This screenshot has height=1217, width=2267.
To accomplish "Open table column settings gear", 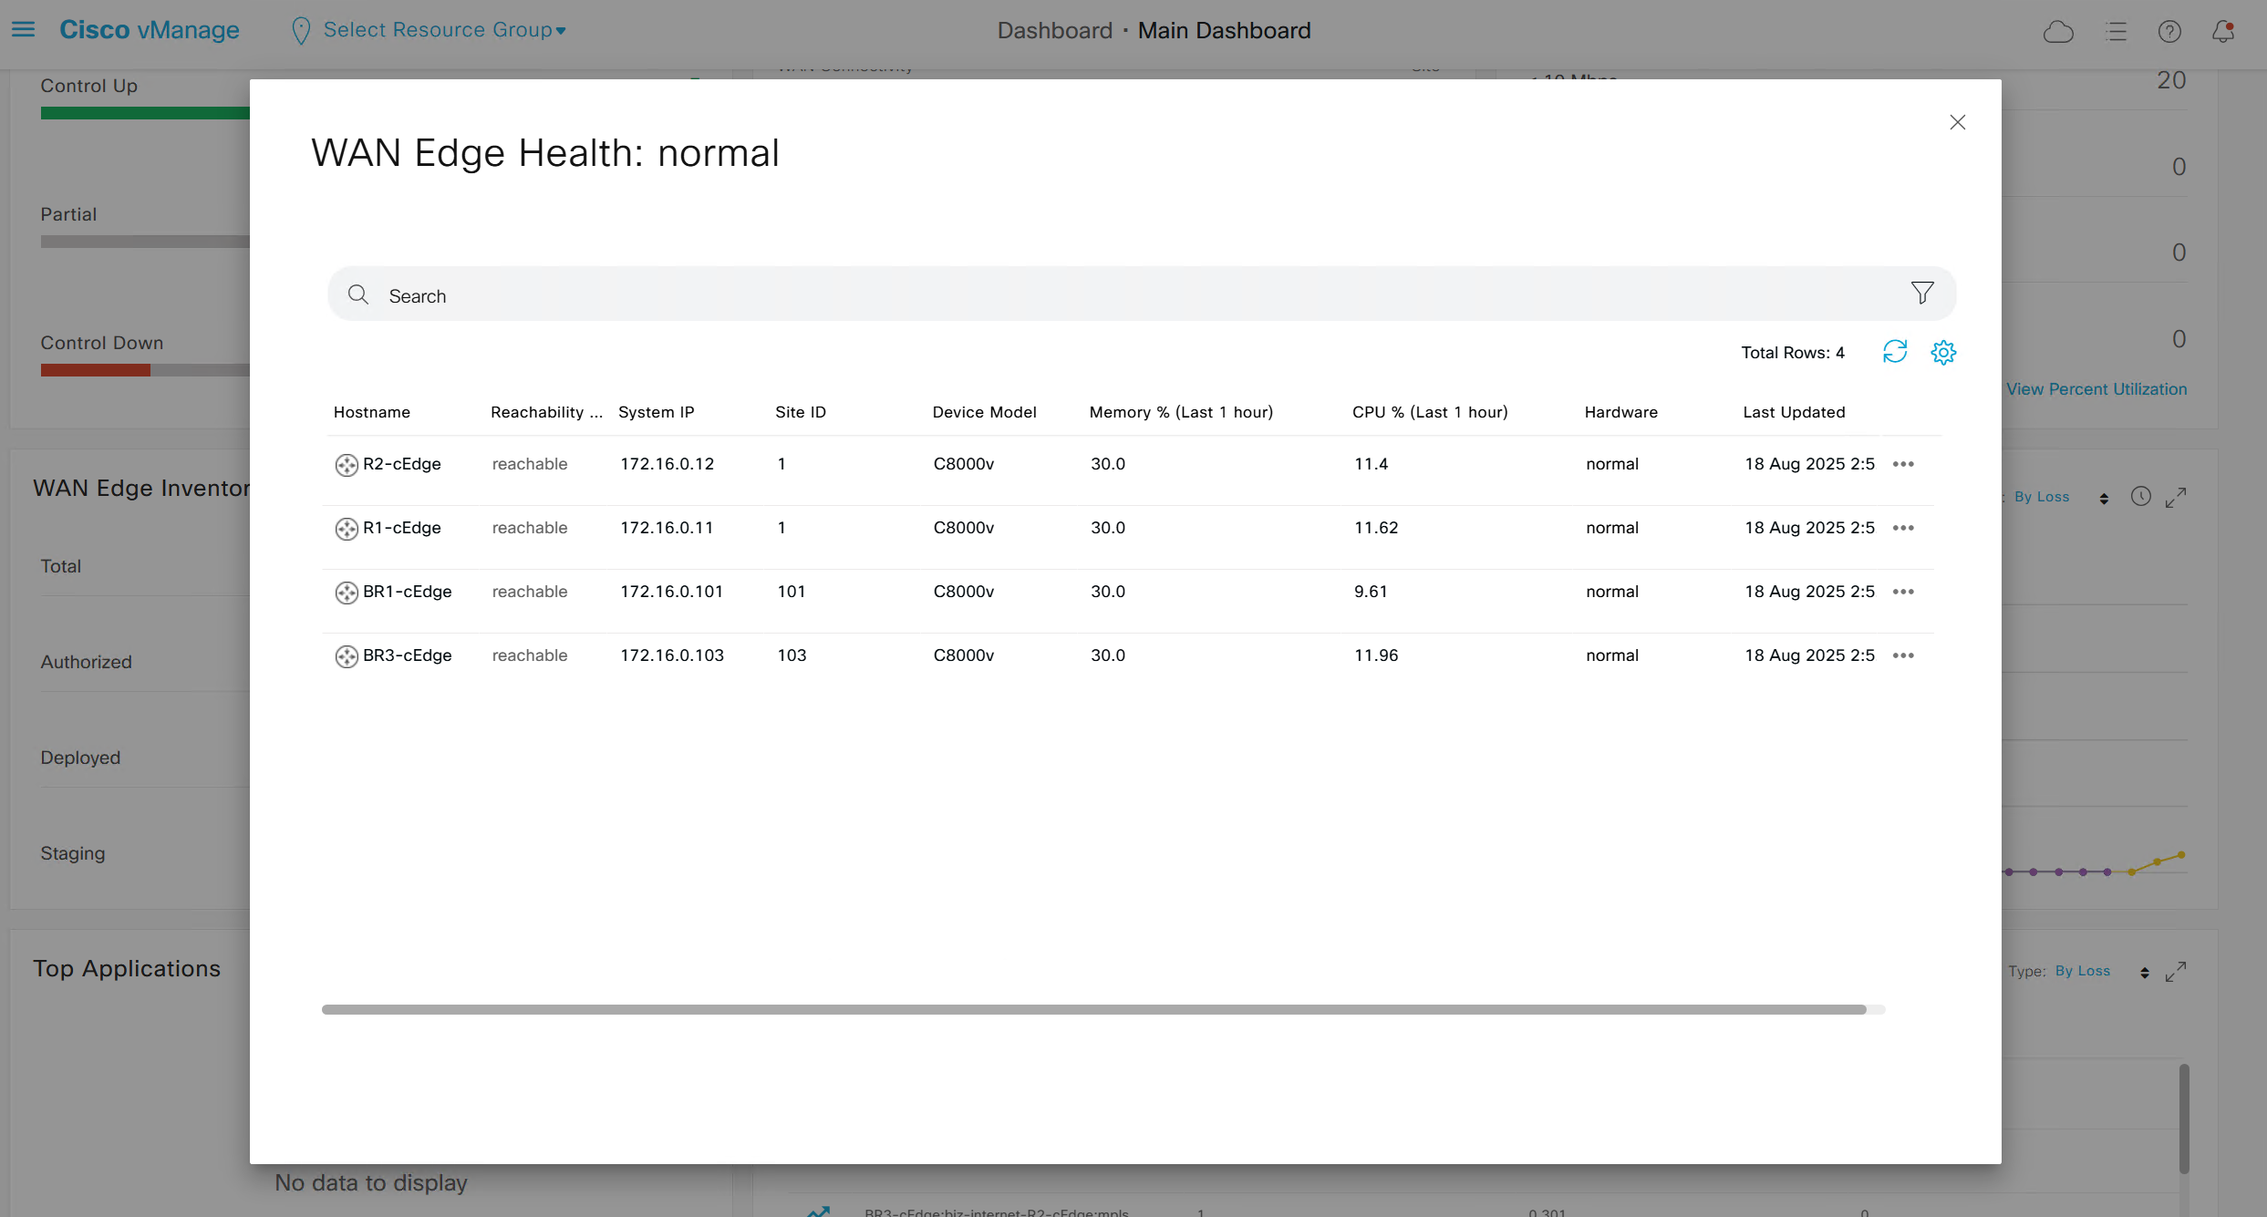I will (x=1943, y=352).
